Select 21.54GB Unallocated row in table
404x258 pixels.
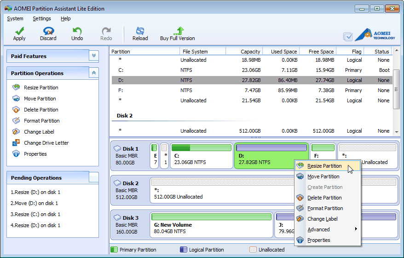(252, 100)
